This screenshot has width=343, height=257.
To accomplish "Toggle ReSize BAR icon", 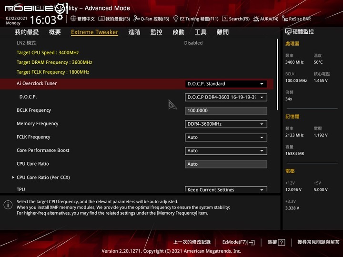I will [x=285, y=19].
